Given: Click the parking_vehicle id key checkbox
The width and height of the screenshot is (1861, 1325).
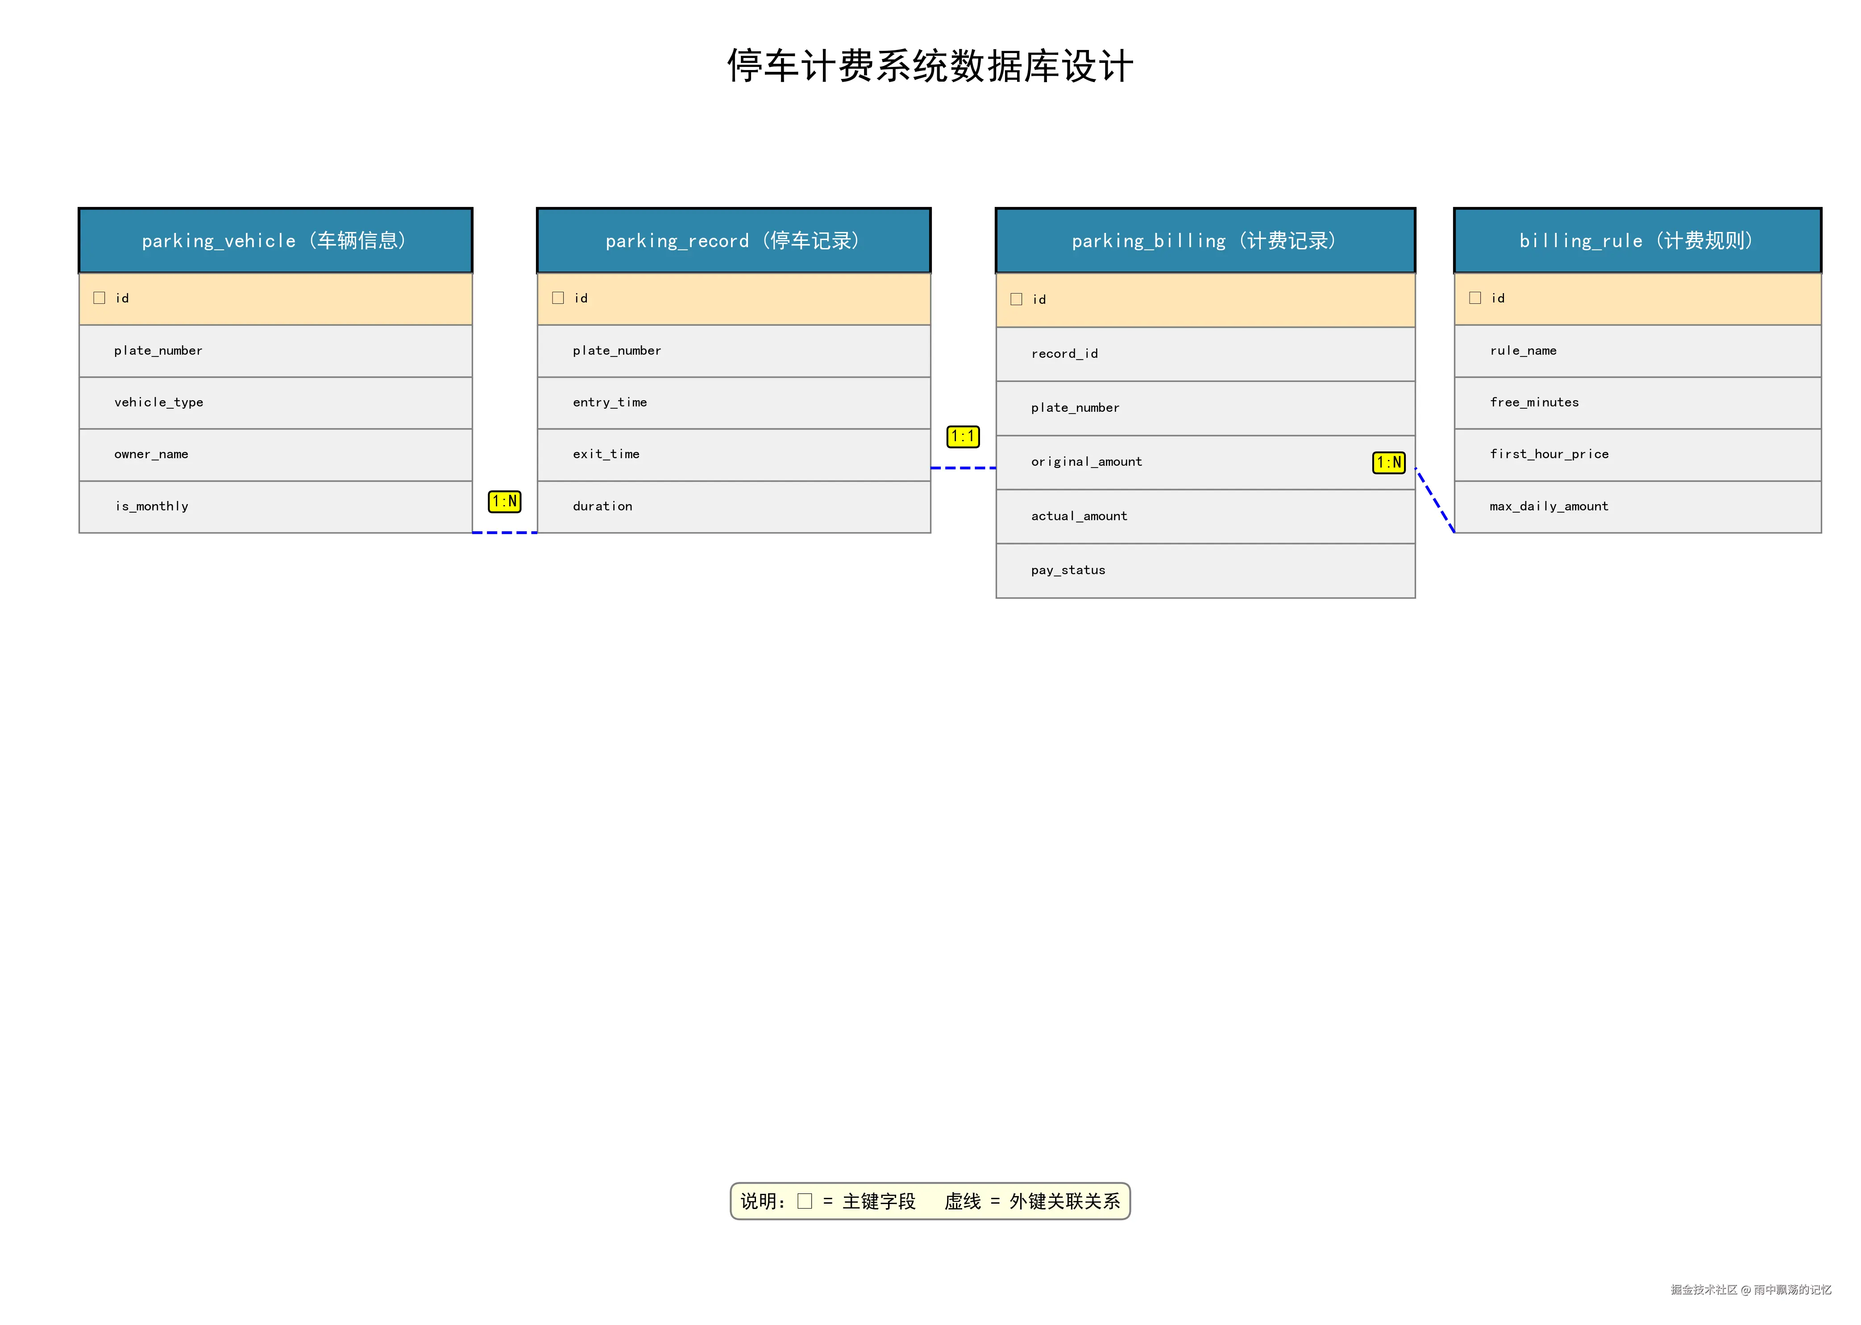Looking at the screenshot, I should pos(100,298).
